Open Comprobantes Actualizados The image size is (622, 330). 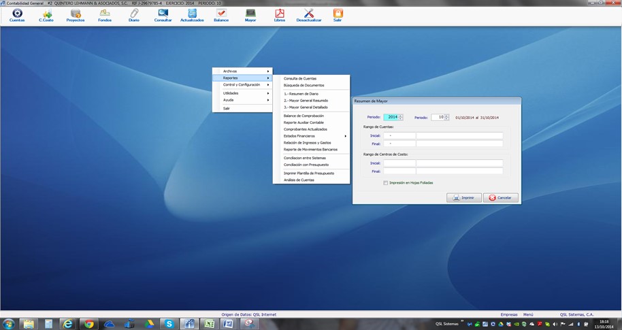312,129
